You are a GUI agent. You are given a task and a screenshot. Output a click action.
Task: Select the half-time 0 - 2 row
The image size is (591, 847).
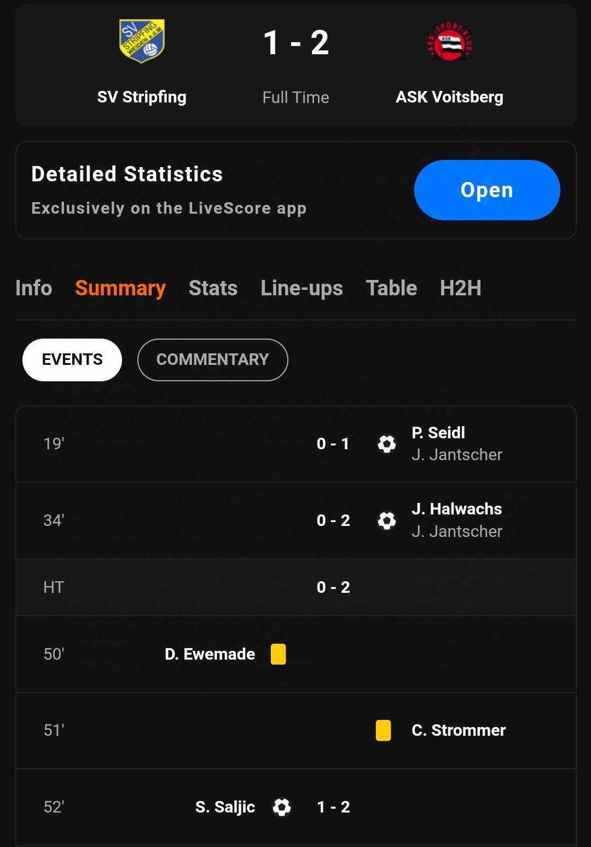point(296,587)
